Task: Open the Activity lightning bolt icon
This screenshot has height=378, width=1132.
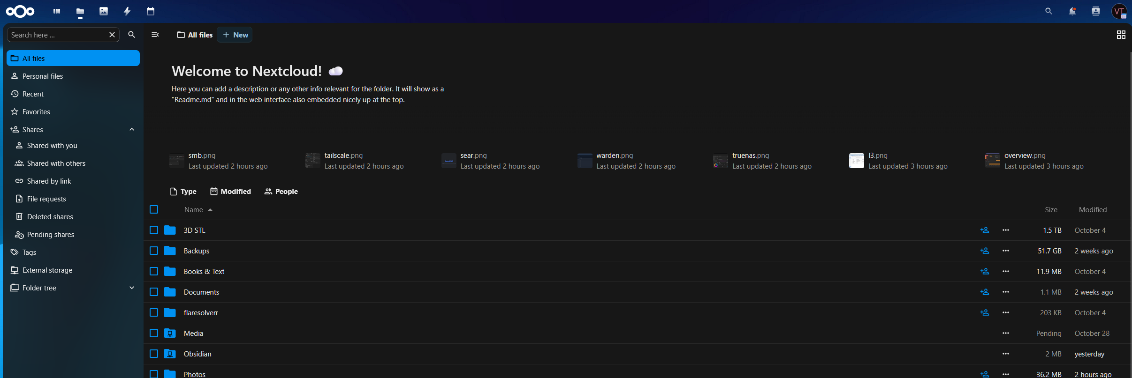Action: tap(127, 11)
